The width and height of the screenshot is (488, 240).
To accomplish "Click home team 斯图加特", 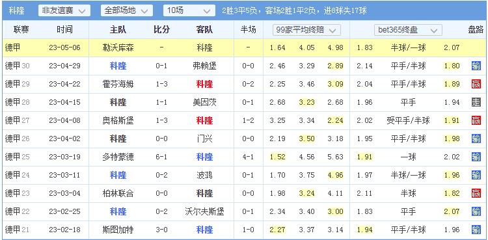I will click(118, 230).
